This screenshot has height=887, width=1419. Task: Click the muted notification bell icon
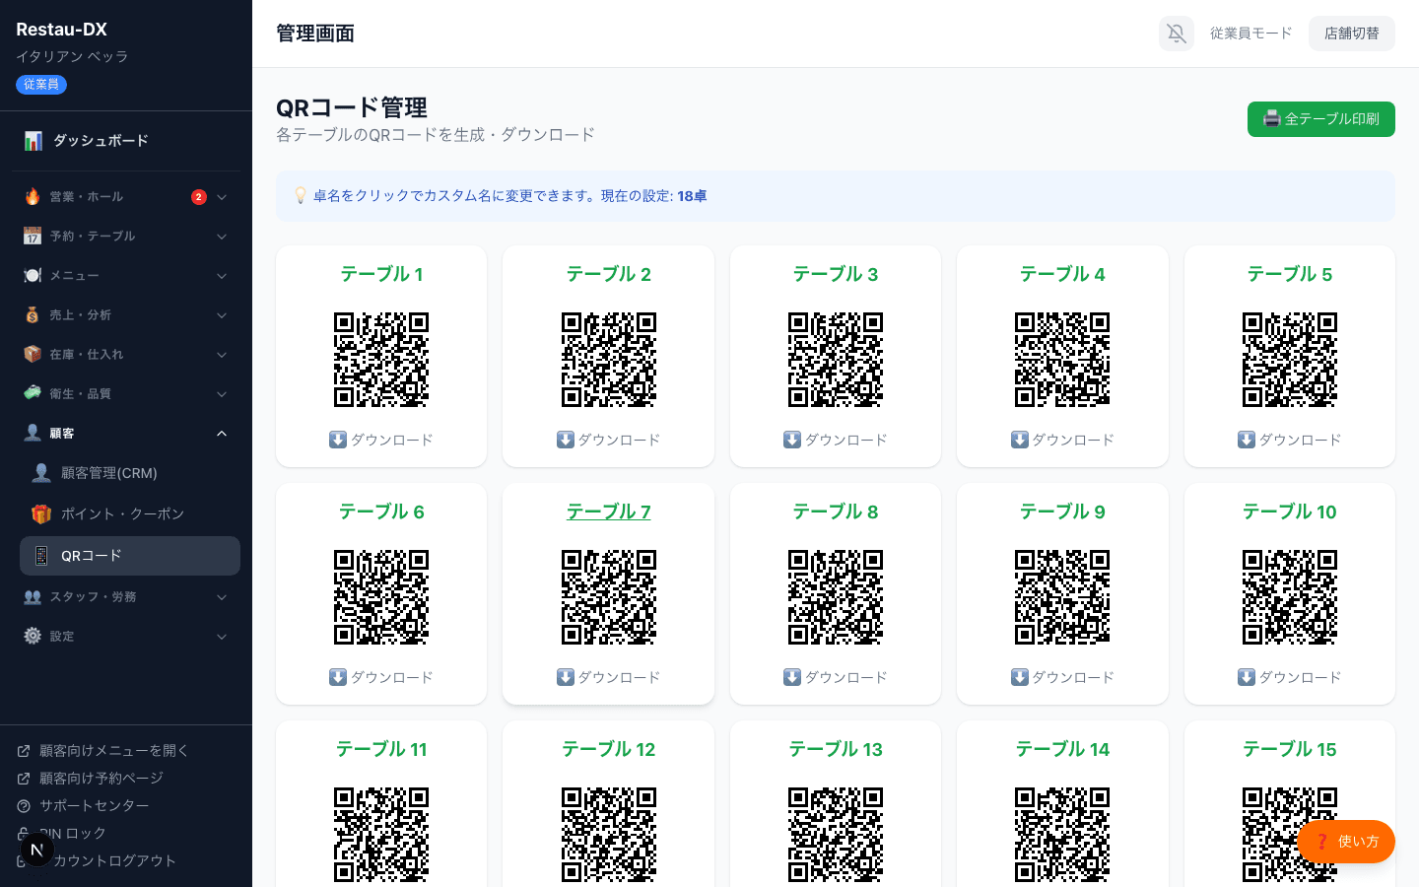pyautogui.click(x=1177, y=34)
